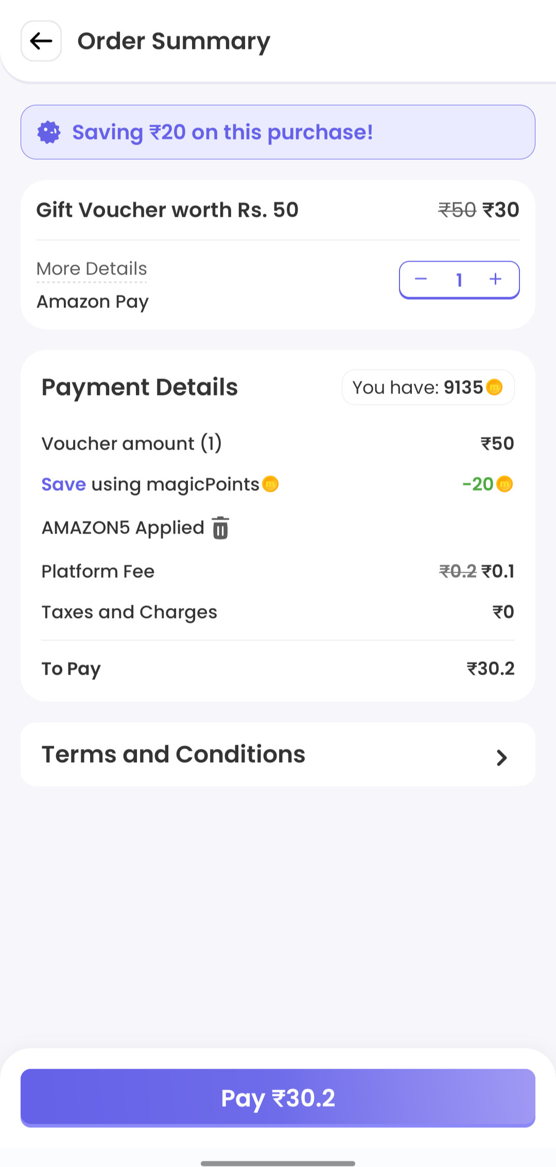Screen dimensions: 556x1167
Task: Open More Details for the voucher
Action: tap(92, 269)
